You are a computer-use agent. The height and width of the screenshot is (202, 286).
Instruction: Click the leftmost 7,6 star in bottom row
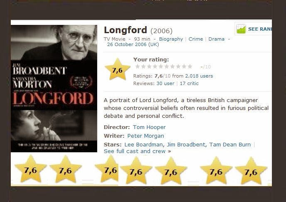pos(31,169)
